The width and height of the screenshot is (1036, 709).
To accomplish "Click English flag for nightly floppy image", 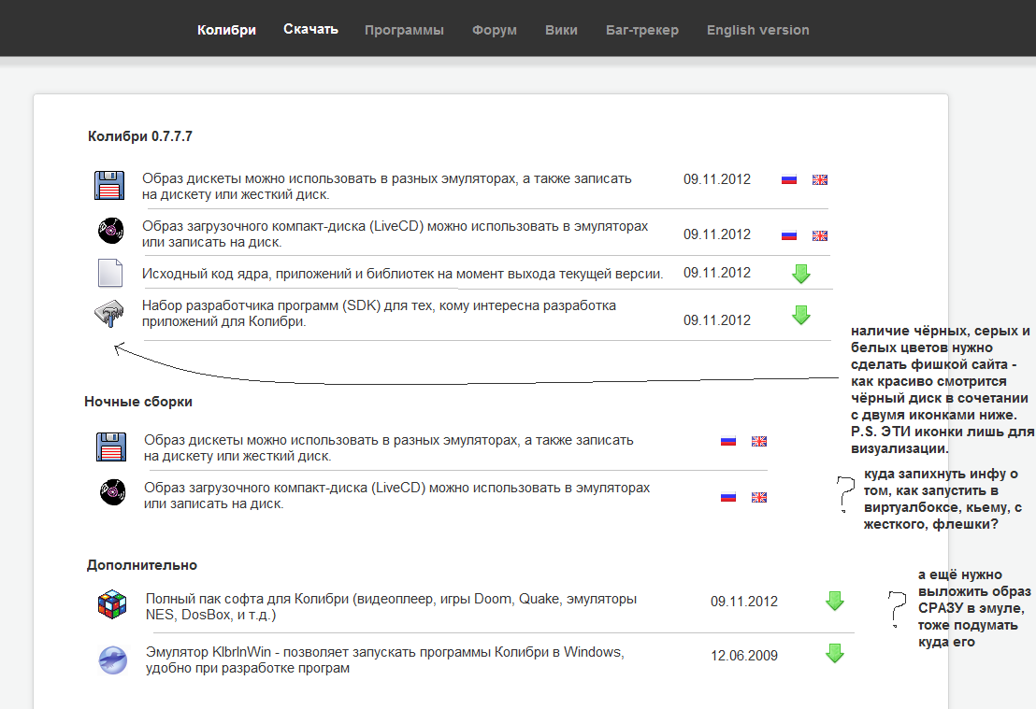I will coord(759,441).
